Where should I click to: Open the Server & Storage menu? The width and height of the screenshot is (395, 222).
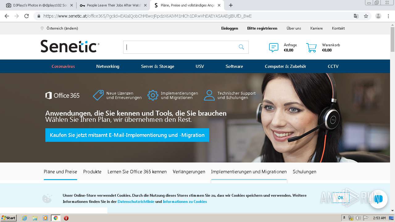click(x=158, y=66)
